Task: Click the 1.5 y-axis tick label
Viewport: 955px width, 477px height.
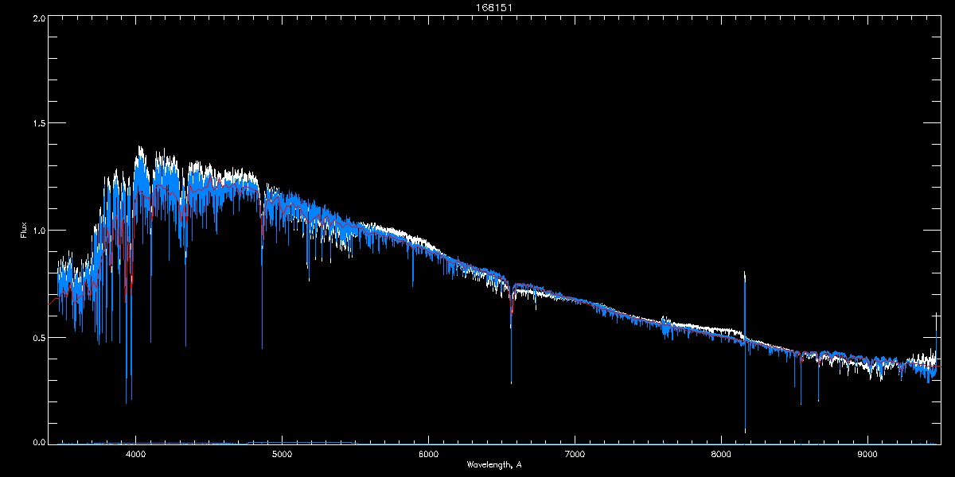Action: pyautogui.click(x=38, y=123)
